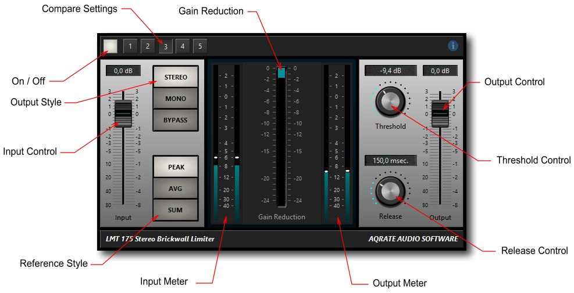
Task: Set reference style to AVG
Action: pos(176,189)
